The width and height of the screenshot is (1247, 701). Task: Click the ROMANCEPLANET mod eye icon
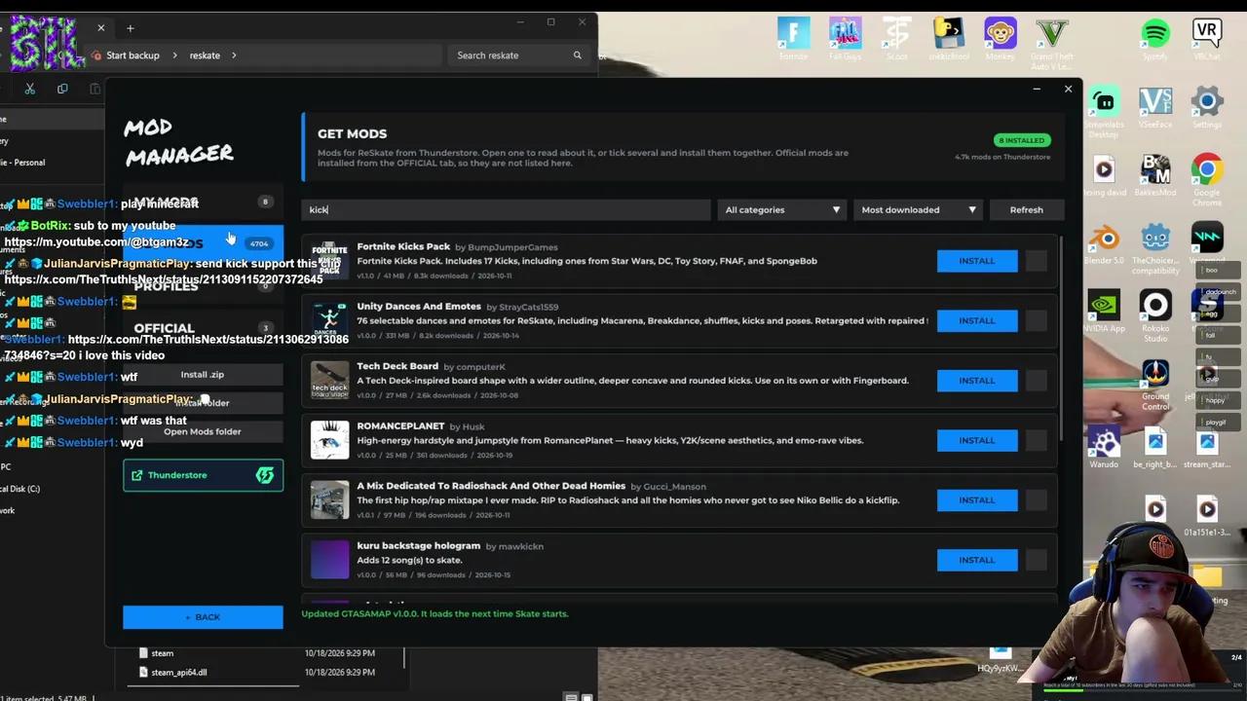pyautogui.click(x=329, y=440)
